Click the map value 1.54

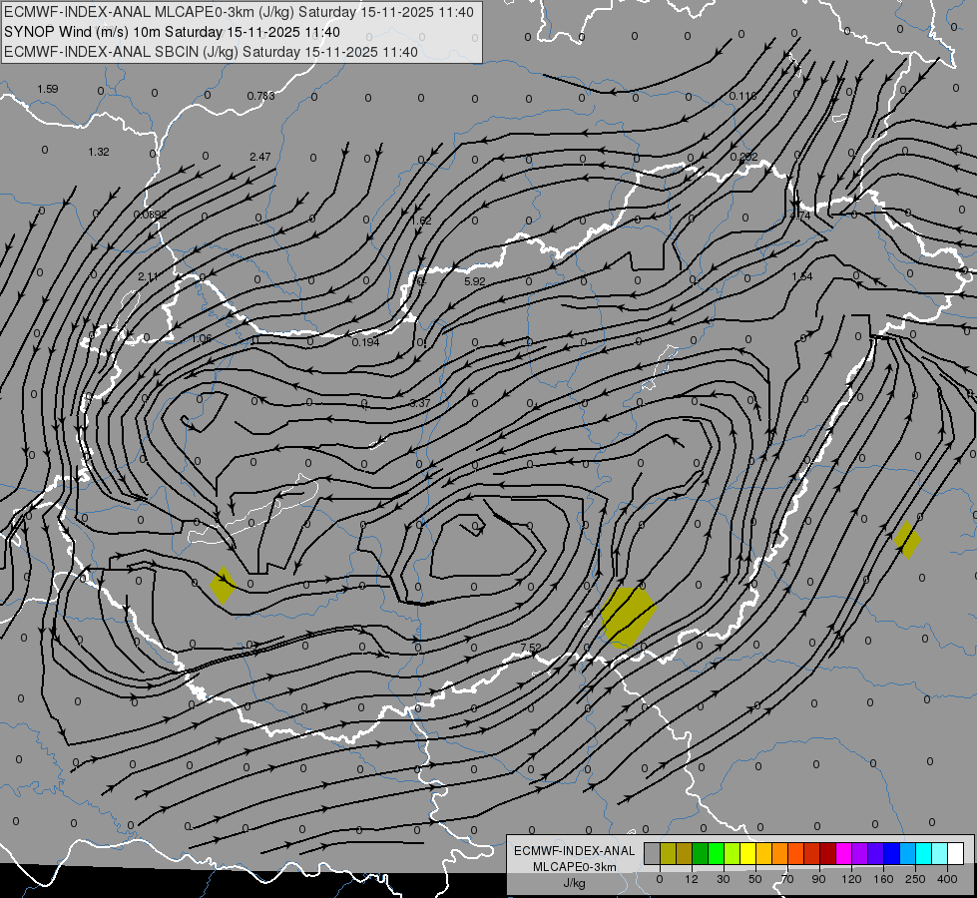click(802, 276)
